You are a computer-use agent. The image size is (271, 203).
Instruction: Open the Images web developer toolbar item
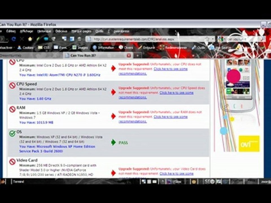[x=80, y=47]
